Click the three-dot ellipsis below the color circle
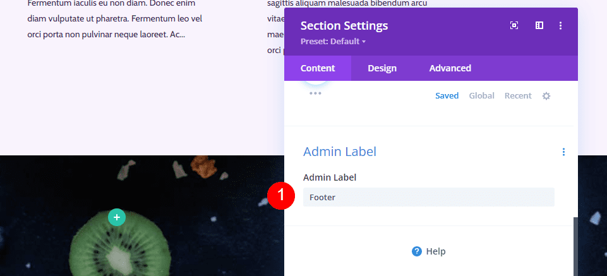 [315, 93]
